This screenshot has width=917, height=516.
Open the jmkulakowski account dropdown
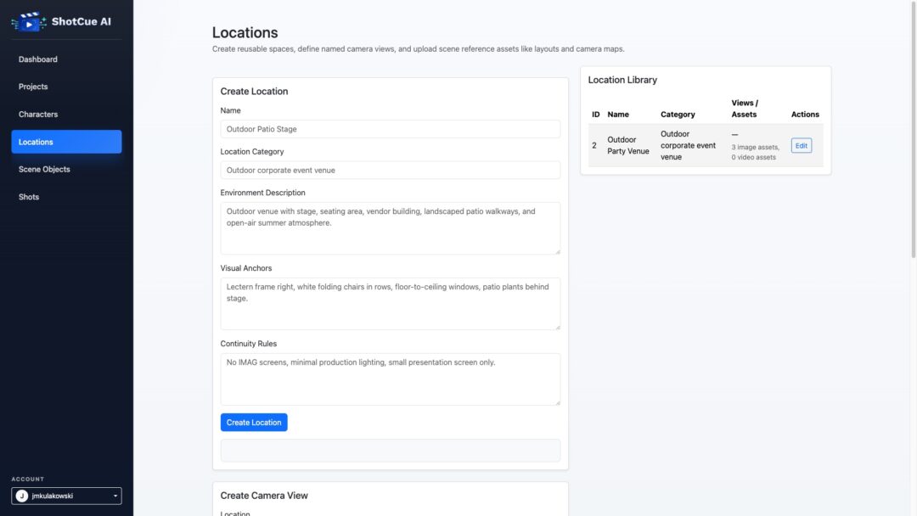pyautogui.click(x=66, y=496)
